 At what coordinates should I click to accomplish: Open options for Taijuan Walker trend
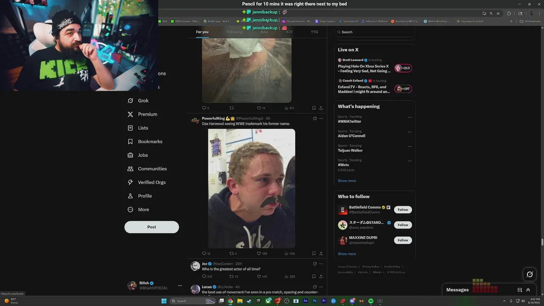[x=410, y=146]
